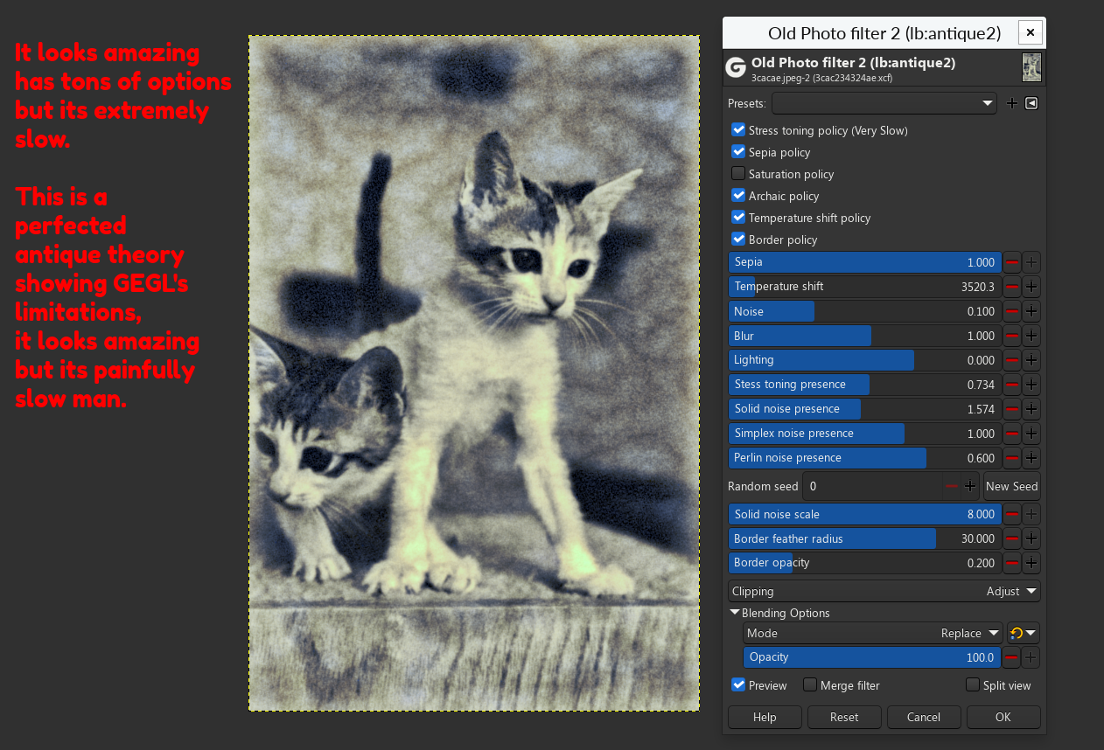
Task: Increase Border feather radius with plus button
Action: tap(1031, 538)
